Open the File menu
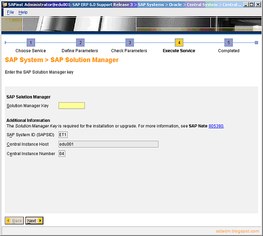263x236 pixels. click(x=10, y=12)
